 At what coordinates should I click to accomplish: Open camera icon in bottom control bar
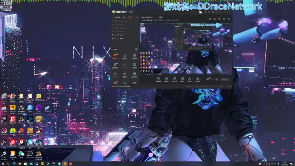[166, 79]
